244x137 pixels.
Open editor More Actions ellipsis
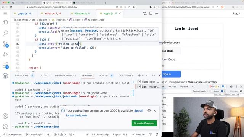(x=157, y=14)
